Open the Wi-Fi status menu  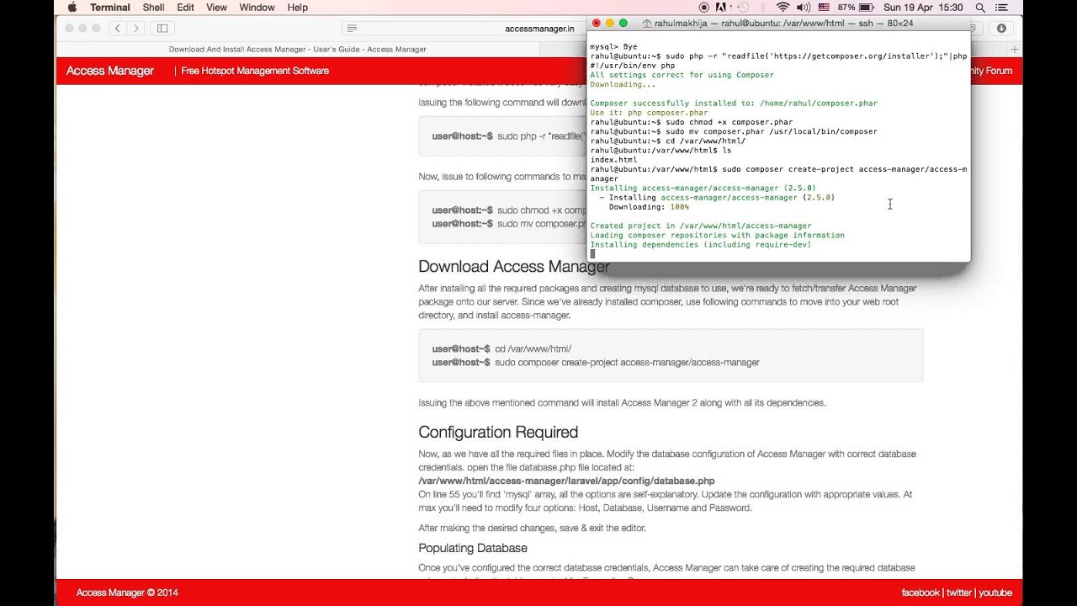783,8
